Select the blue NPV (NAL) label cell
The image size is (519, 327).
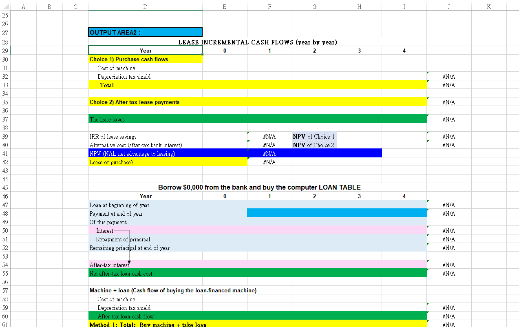coord(168,154)
